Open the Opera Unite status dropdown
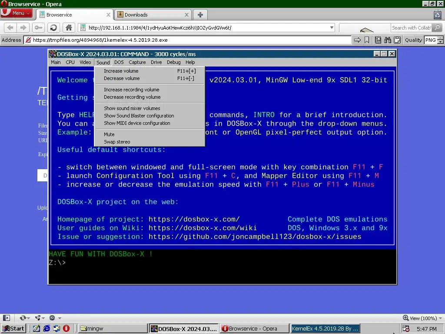445x334 pixels. click(x=40, y=318)
